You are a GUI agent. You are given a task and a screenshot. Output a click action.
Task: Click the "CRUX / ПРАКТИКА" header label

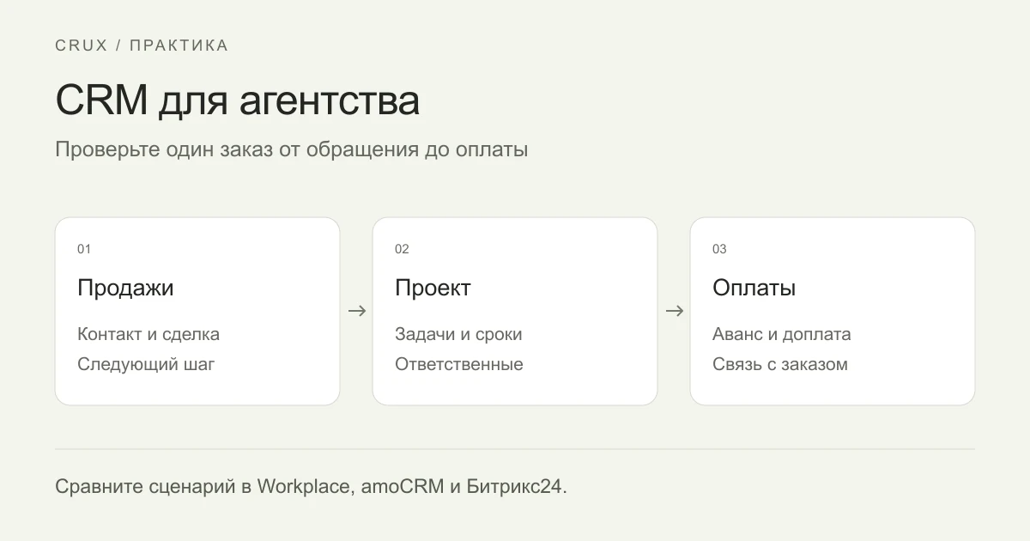[x=142, y=46]
